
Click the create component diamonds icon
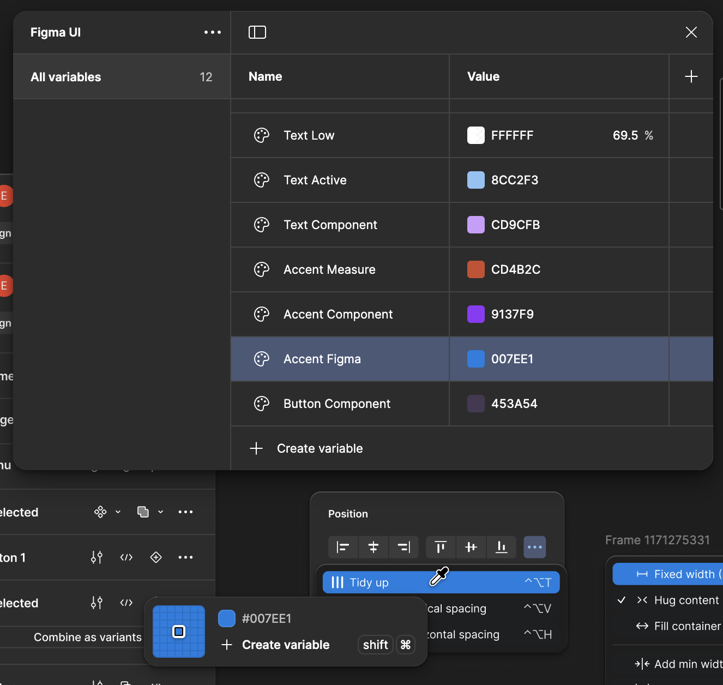click(x=100, y=512)
